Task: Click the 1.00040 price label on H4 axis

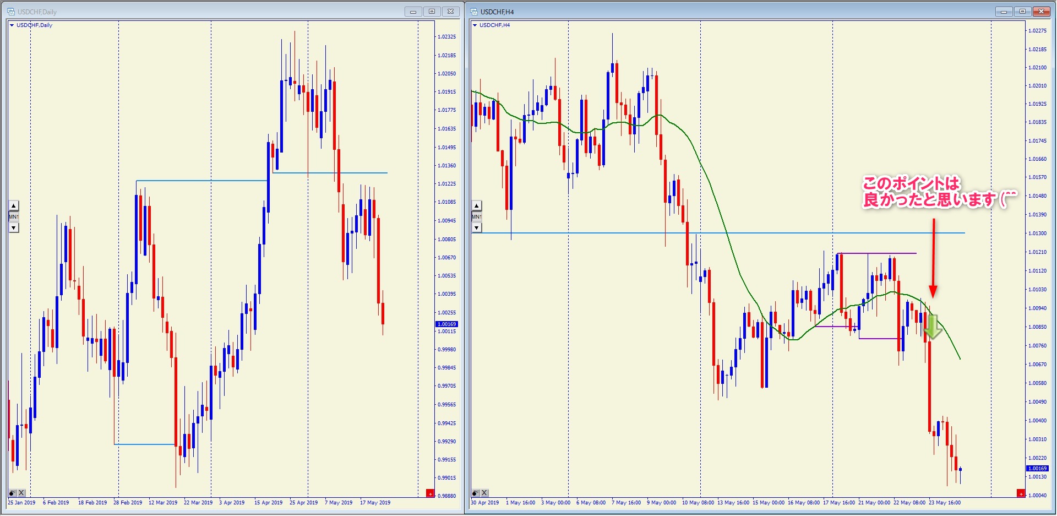Action: pos(1037,495)
